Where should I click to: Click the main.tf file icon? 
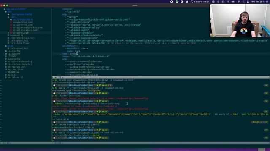(6, 75)
